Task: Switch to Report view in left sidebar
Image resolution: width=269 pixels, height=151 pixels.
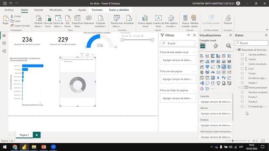Action: (x=4, y=35)
